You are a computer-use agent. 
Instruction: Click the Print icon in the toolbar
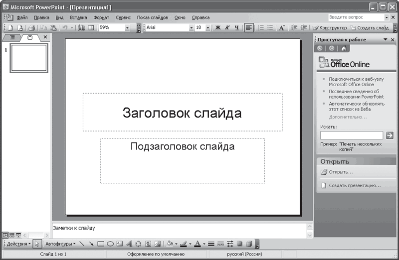[31, 28]
